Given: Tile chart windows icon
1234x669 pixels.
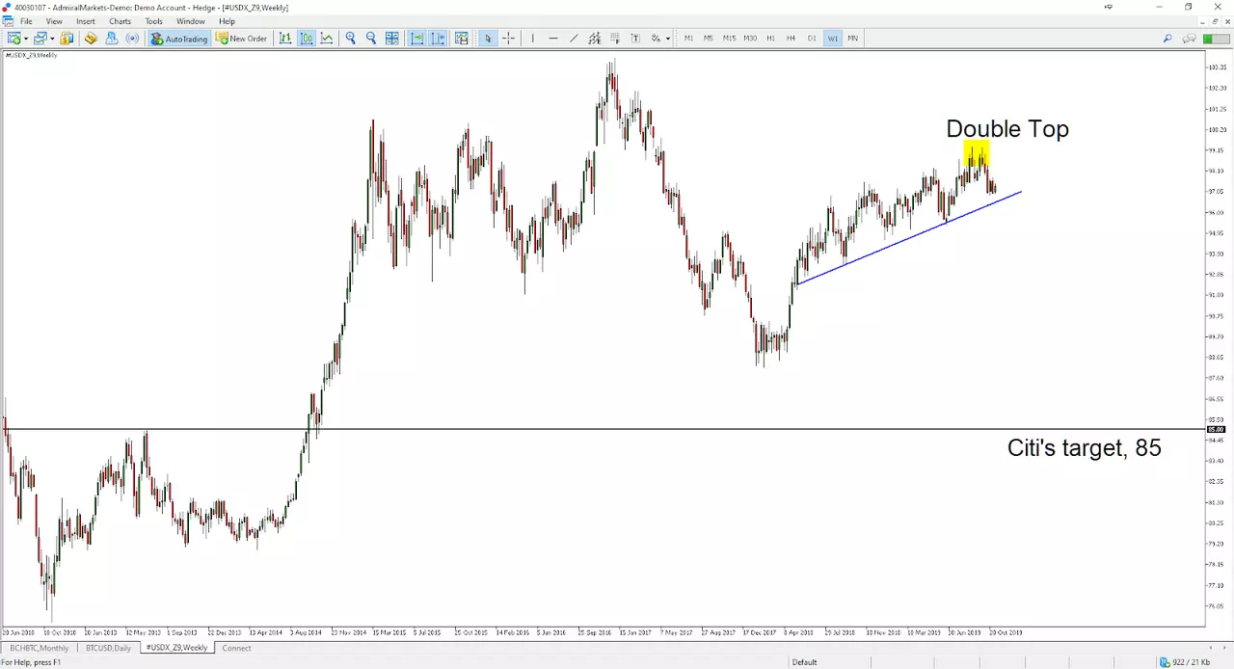Looking at the screenshot, I should click(392, 39).
